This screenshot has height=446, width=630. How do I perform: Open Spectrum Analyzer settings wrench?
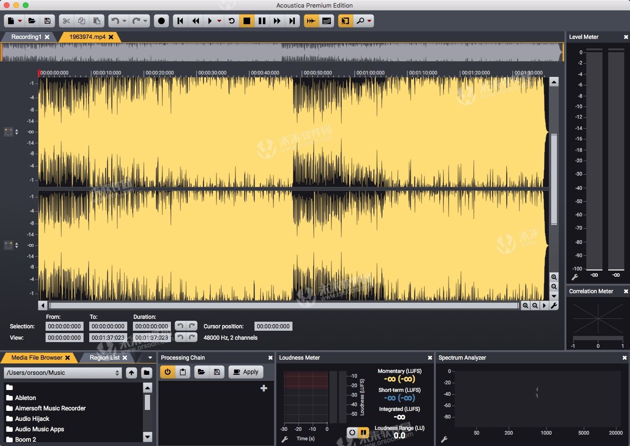[x=444, y=439]
